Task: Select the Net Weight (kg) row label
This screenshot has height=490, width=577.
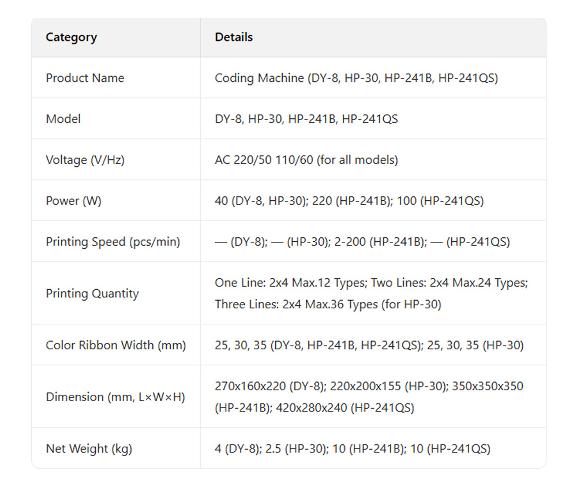Action: pyautogui.click(x=89, y=448)
